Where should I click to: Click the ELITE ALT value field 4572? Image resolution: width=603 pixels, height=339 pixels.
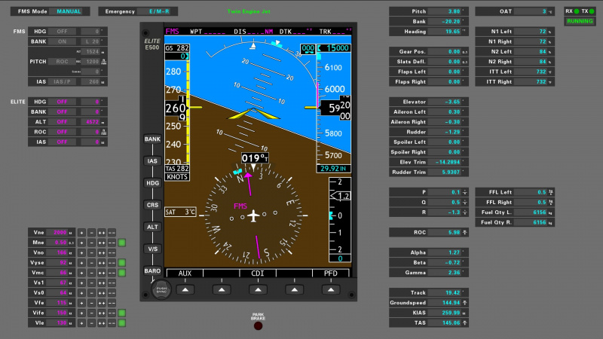pyautogui.click(x=89, y=121)
